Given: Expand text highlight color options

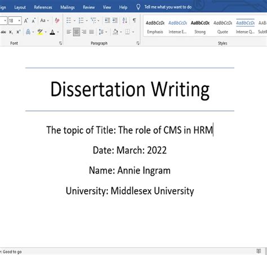Looking at the screenshot, I should tap(46, 32).
